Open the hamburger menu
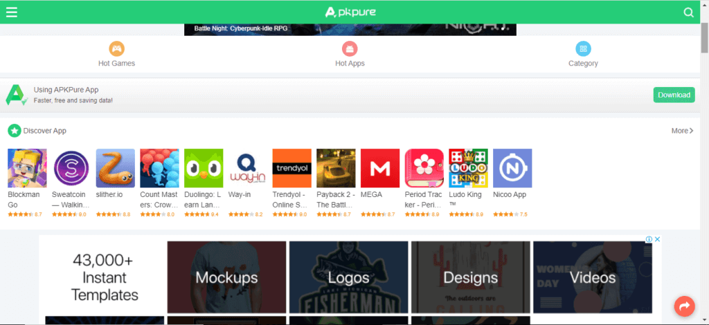Screen dimensions: 709x325 [x=11, y=12]
